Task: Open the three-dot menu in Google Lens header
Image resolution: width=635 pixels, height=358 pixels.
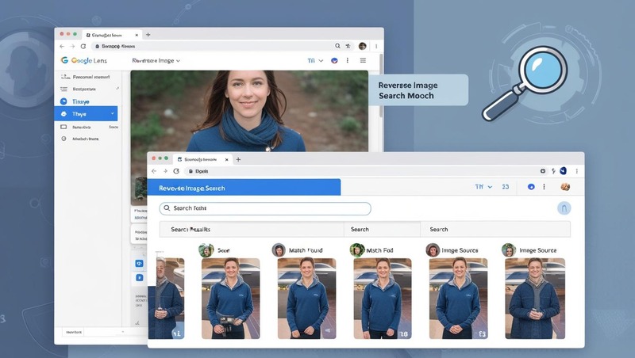Action: [347, 60]
